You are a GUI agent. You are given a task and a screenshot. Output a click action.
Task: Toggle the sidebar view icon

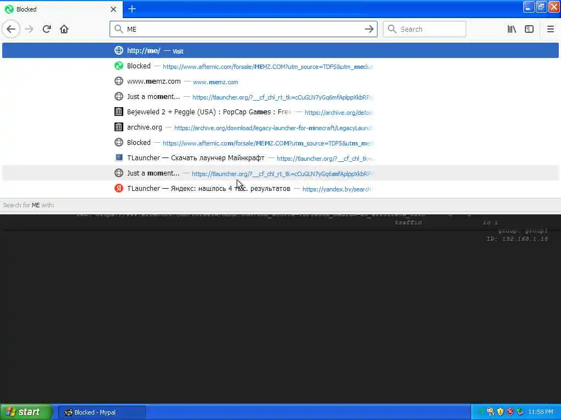coord(529,29)
